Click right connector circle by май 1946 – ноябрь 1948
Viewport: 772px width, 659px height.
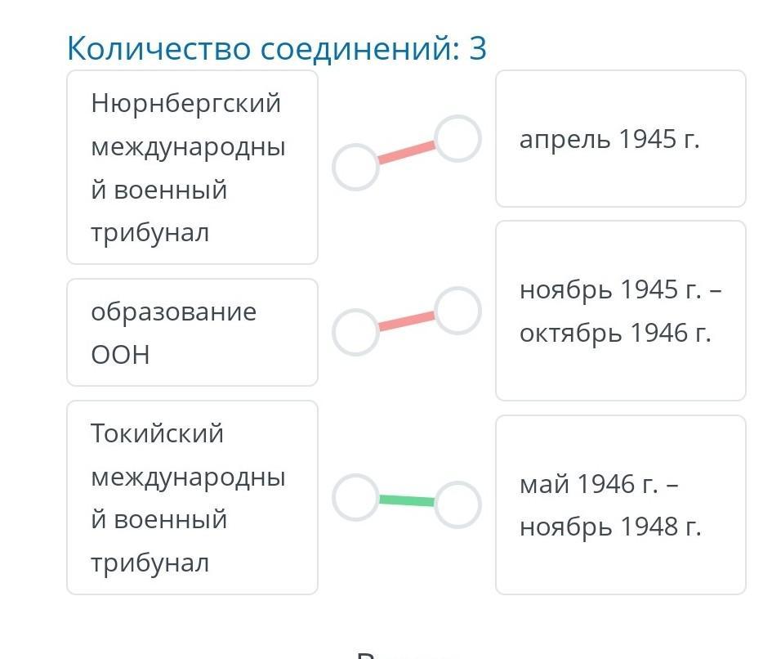tap(457, 504)
